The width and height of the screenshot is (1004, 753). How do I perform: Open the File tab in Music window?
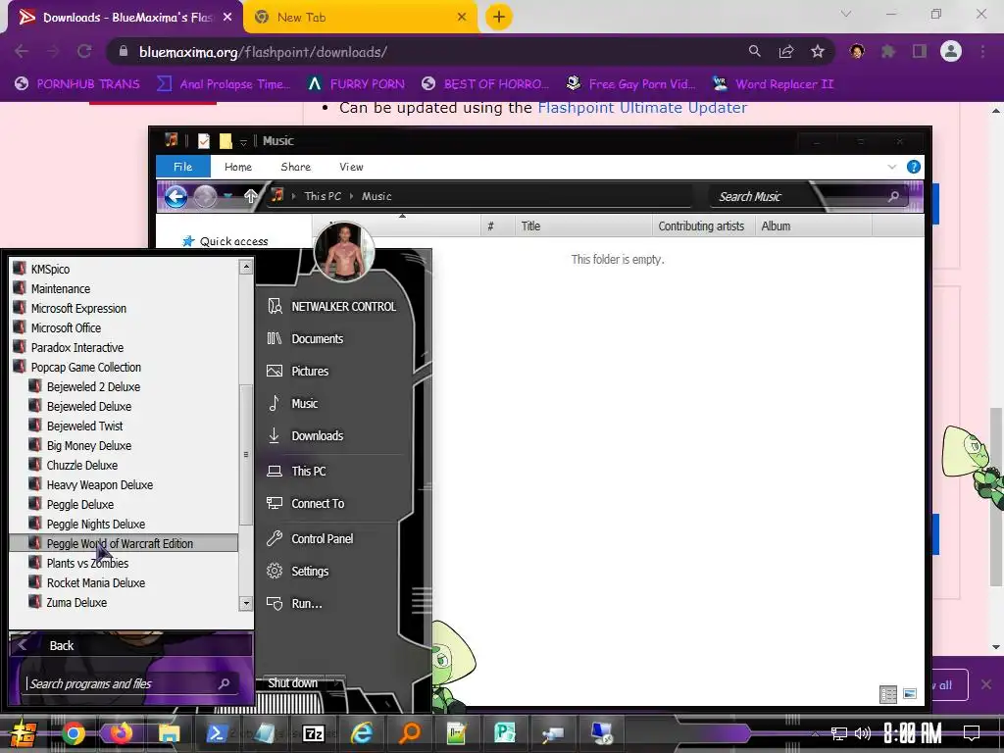(183, 167)
